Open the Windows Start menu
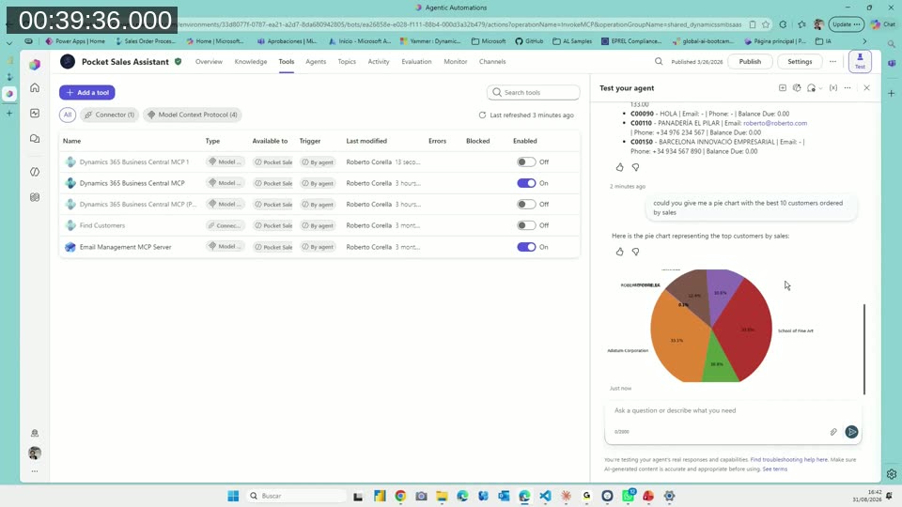The image size is (902, 507). [x=233, y=496]
